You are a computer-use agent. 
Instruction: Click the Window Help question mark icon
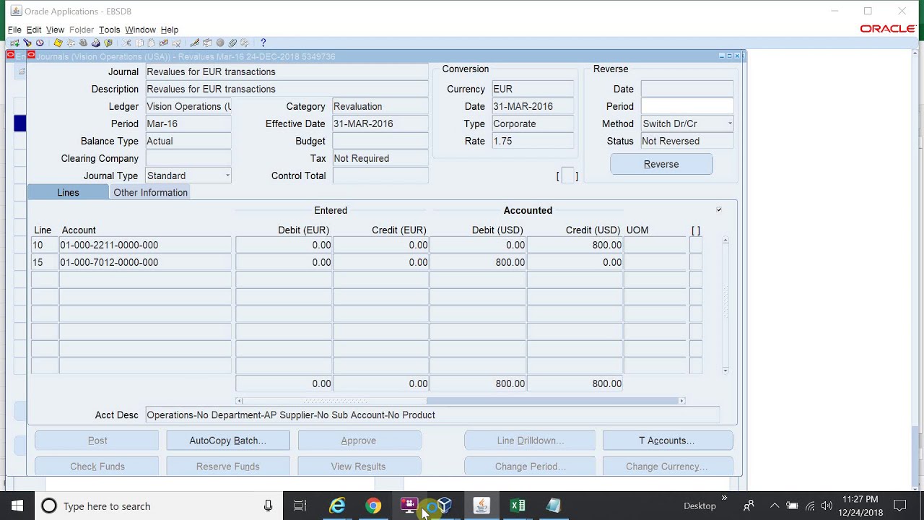pos(263,43)
